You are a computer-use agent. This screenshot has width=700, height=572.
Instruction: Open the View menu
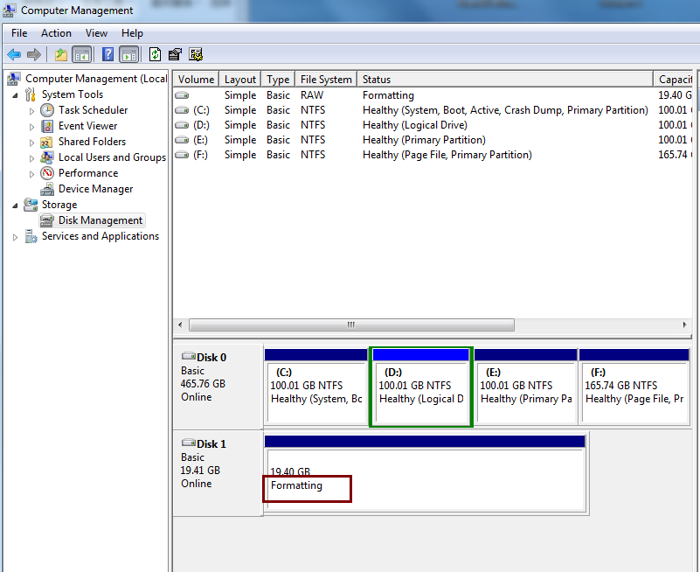coord(96,33)
